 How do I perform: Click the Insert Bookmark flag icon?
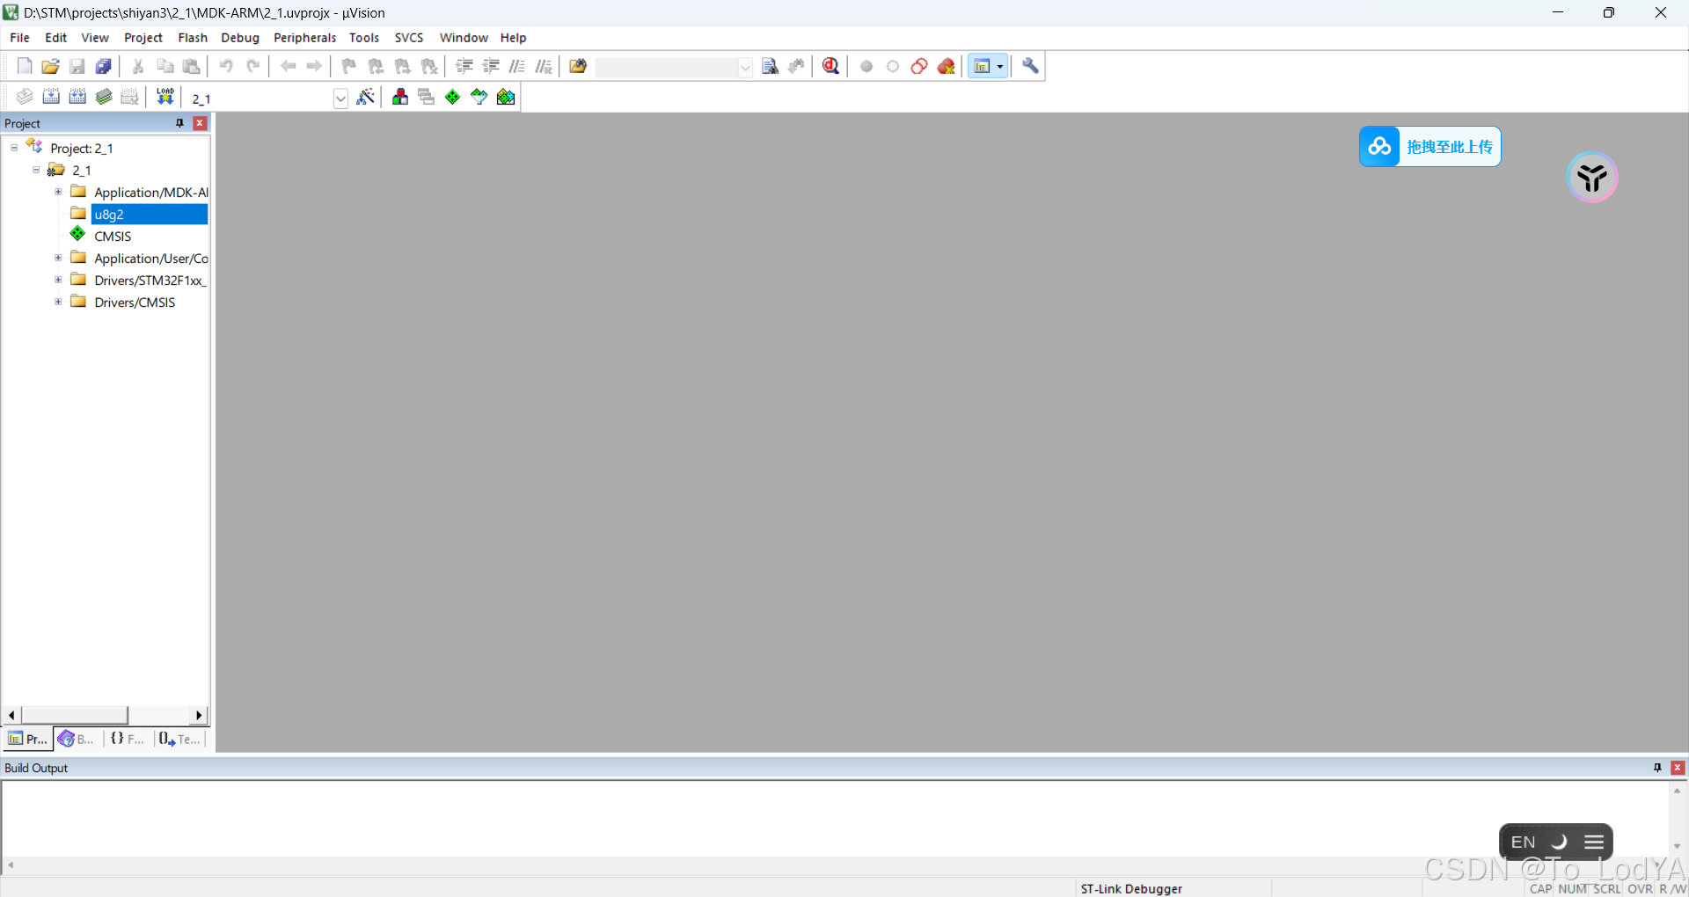[x=349, y=66]
